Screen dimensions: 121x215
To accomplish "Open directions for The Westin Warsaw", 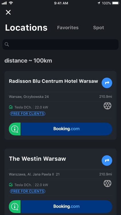I will (107, 161).
